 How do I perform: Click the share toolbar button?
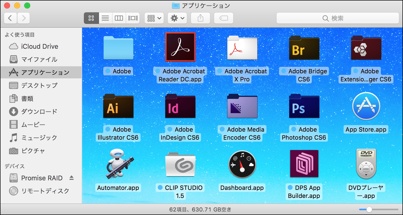coord(200,18)
